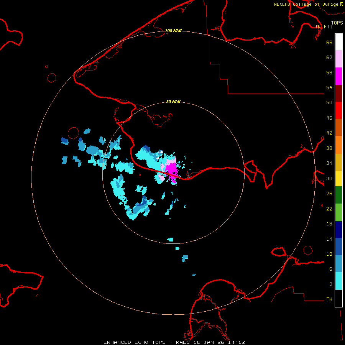Select the navy blue legend swatch

(338, 230)
